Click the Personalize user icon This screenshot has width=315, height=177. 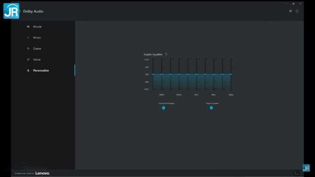click(28, 70)
